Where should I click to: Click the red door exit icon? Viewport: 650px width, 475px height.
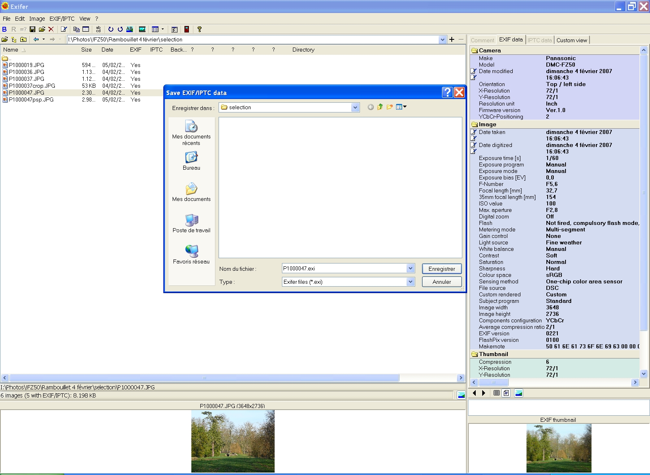pyautogui.click(x=186, y=29)
